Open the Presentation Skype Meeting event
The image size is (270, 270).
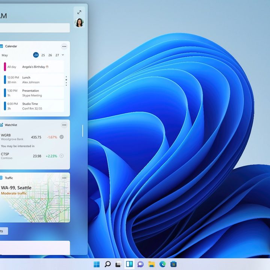click(x=32, y=93)
